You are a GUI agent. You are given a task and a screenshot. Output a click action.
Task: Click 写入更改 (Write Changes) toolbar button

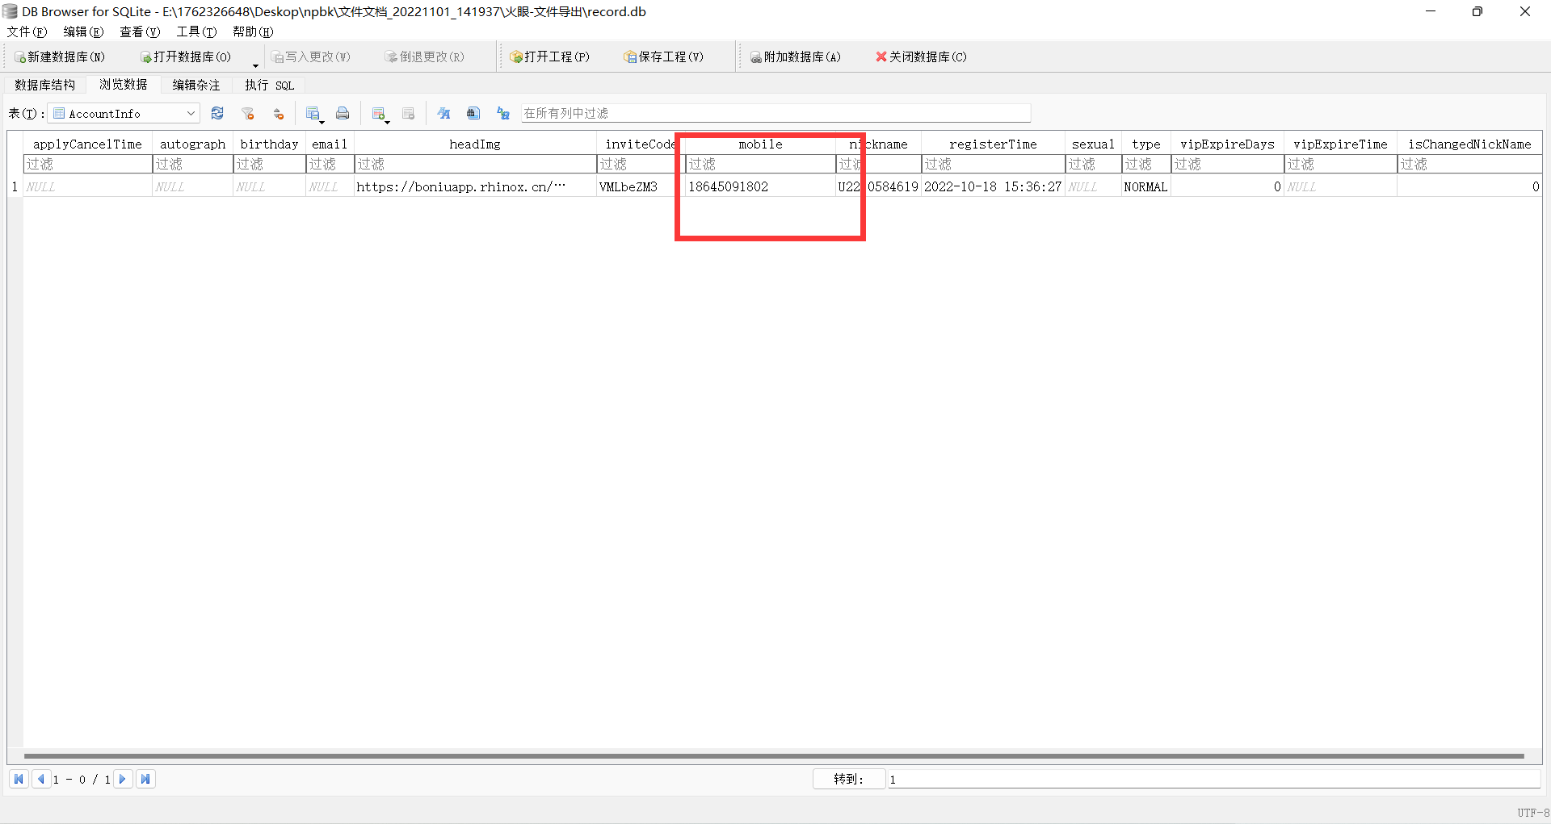coord(311,56)
